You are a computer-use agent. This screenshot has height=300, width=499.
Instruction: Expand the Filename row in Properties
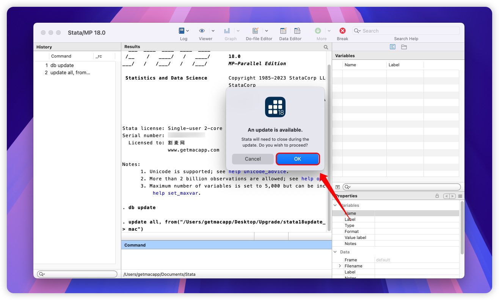click(340, 266)
